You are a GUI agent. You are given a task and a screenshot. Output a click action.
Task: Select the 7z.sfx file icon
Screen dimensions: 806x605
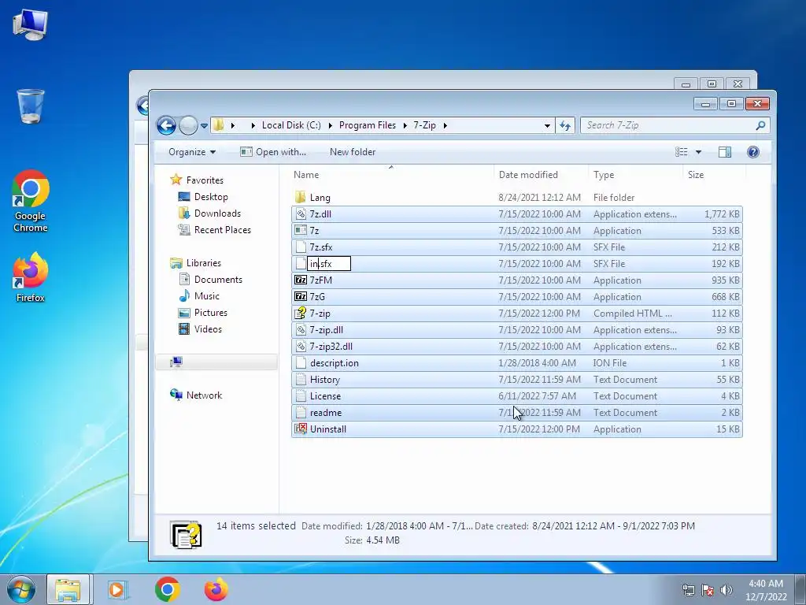coord(301,247)
